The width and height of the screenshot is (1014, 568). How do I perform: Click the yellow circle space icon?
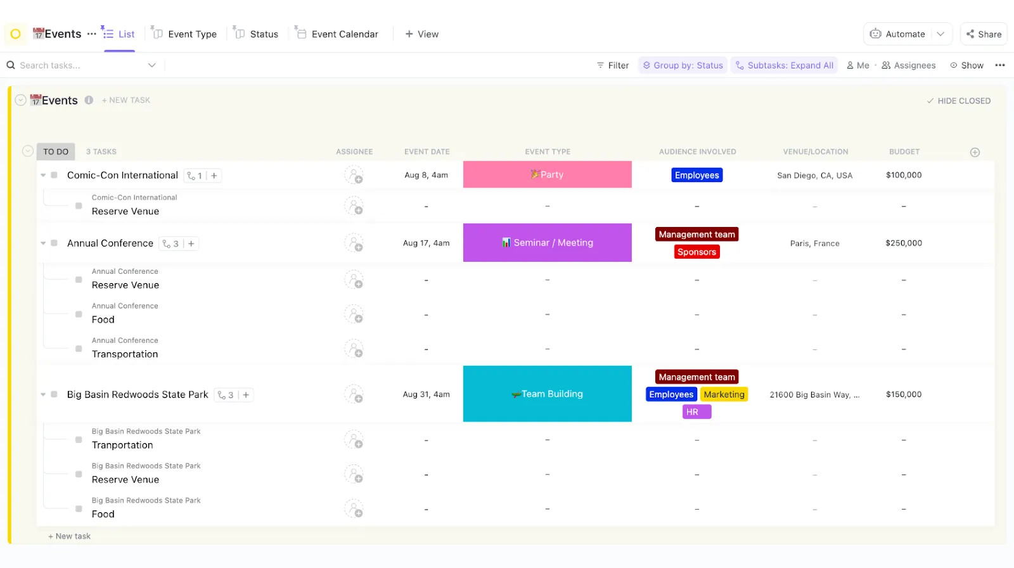tap(16, 34)
